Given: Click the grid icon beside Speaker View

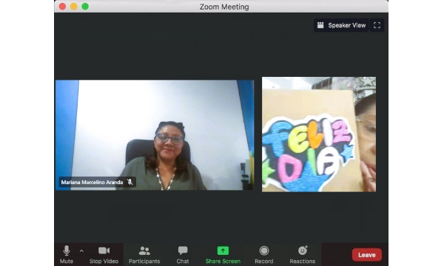Looking at the screenshot, I should tap(320, 25).
